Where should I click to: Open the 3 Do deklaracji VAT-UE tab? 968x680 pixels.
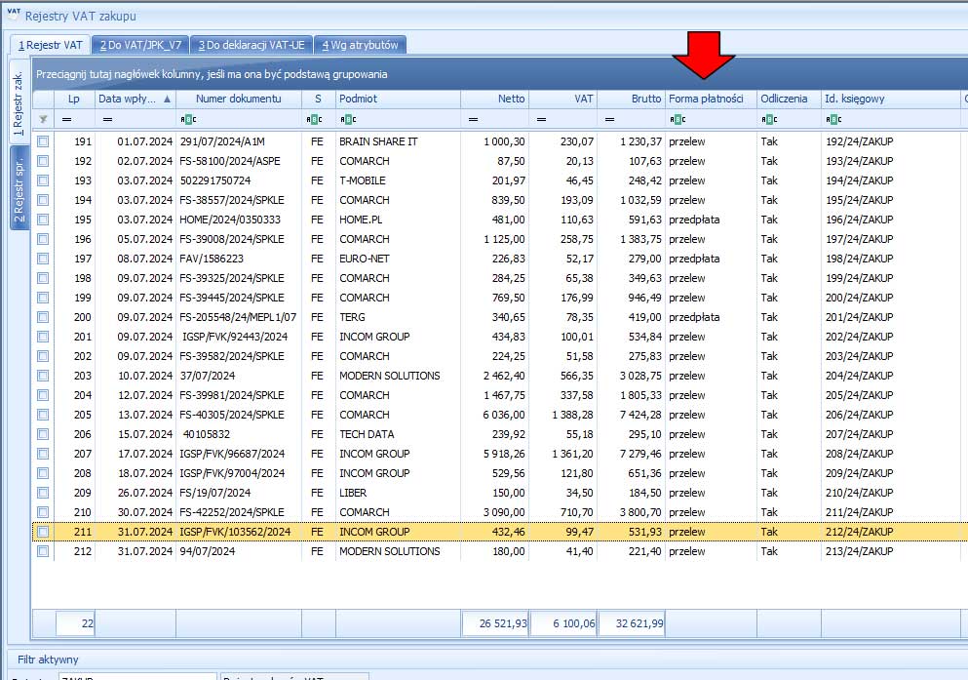coord(252,45)
